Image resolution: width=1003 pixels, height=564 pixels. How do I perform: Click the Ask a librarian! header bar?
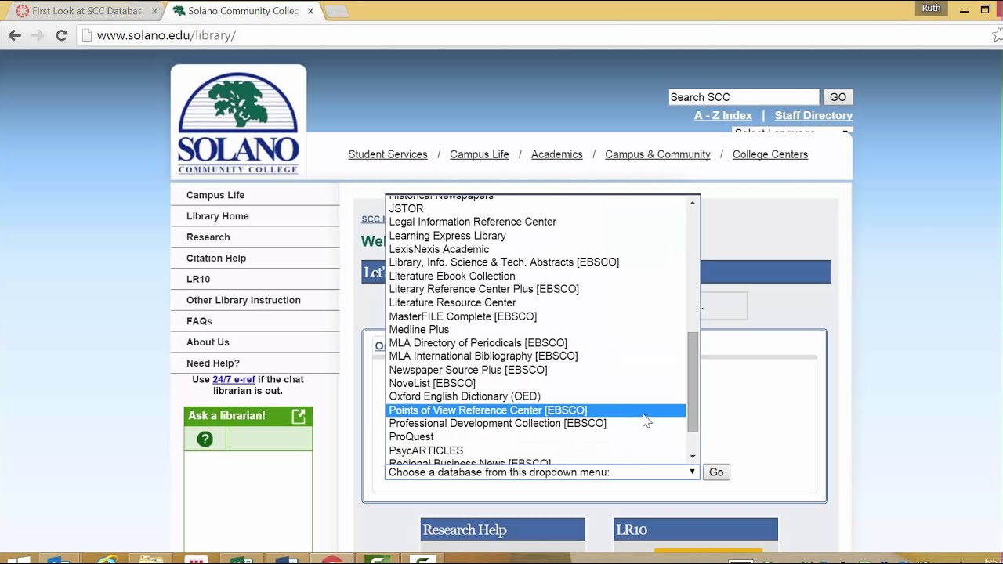[248, 416]
